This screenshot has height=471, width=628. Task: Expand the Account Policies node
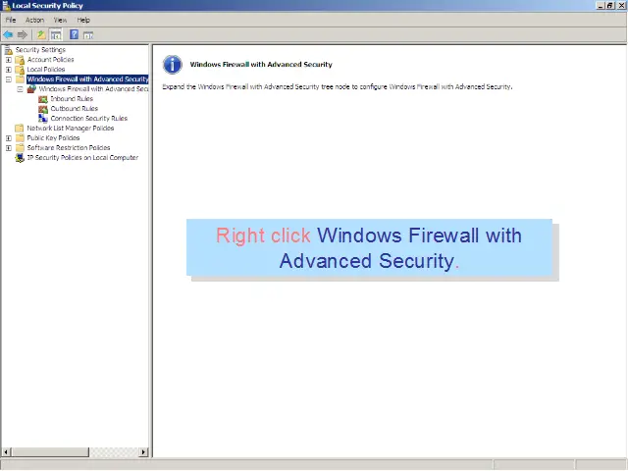(x=9, y=60)
